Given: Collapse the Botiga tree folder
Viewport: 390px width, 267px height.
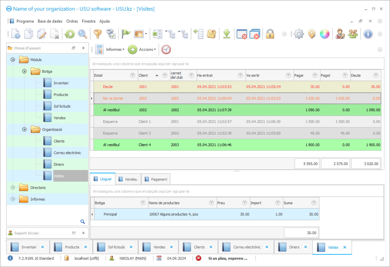Looking at the screenshot, I should [x=24, y=71].
